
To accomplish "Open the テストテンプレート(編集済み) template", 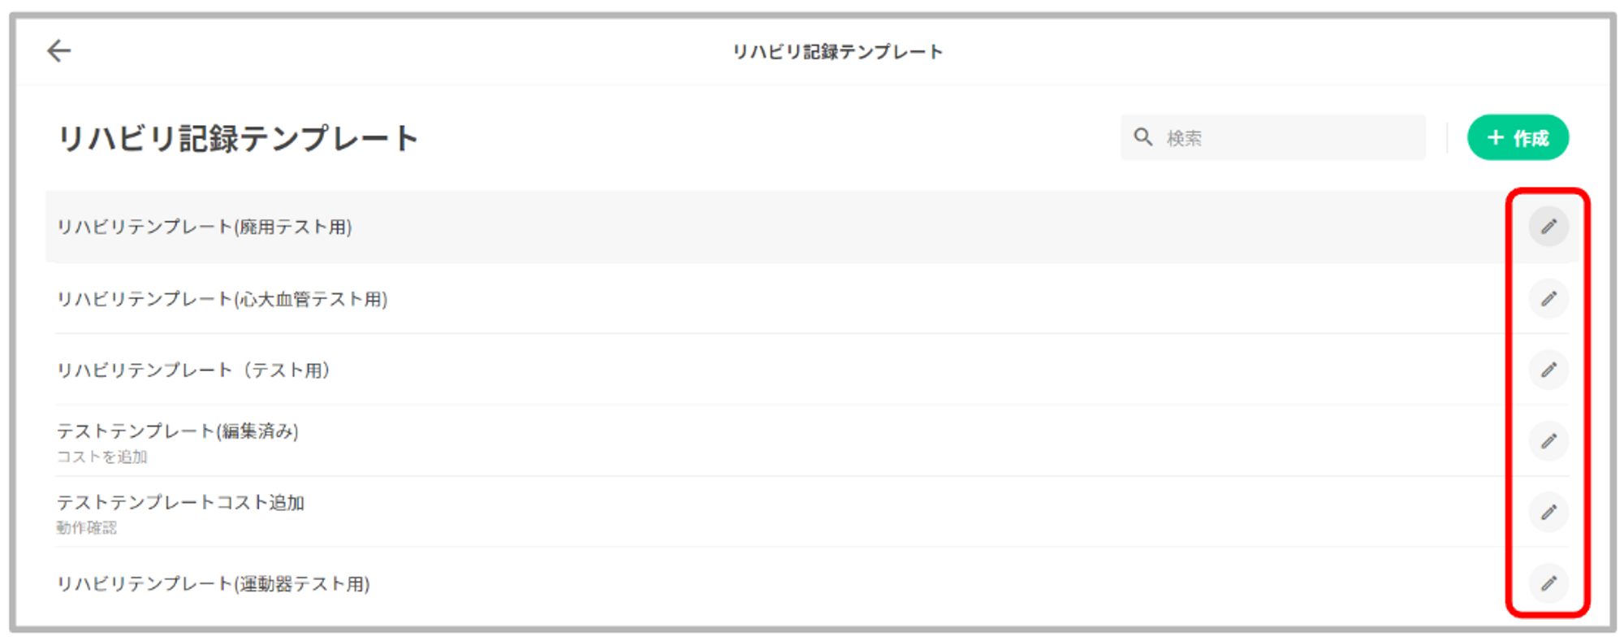I will point(178,431).
